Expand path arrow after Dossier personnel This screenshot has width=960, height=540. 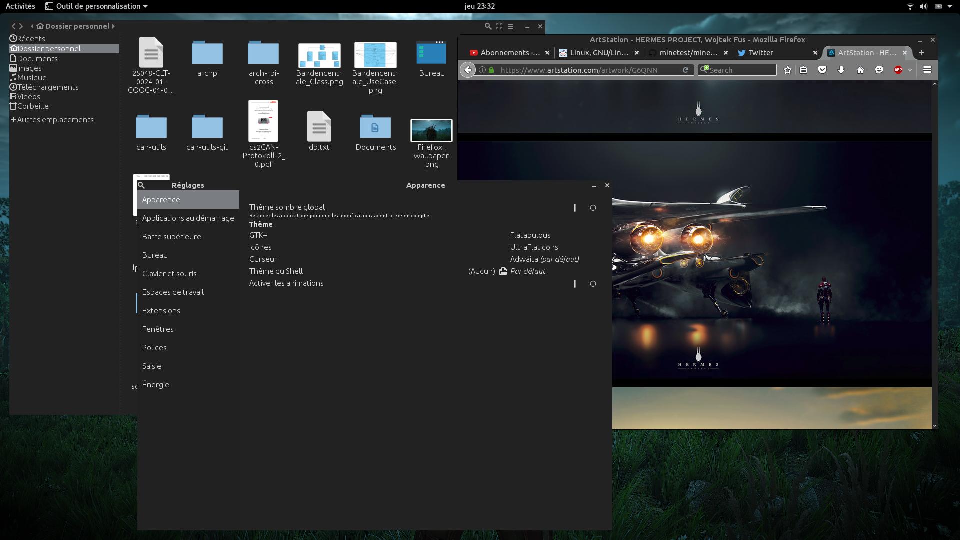(113, 26)
